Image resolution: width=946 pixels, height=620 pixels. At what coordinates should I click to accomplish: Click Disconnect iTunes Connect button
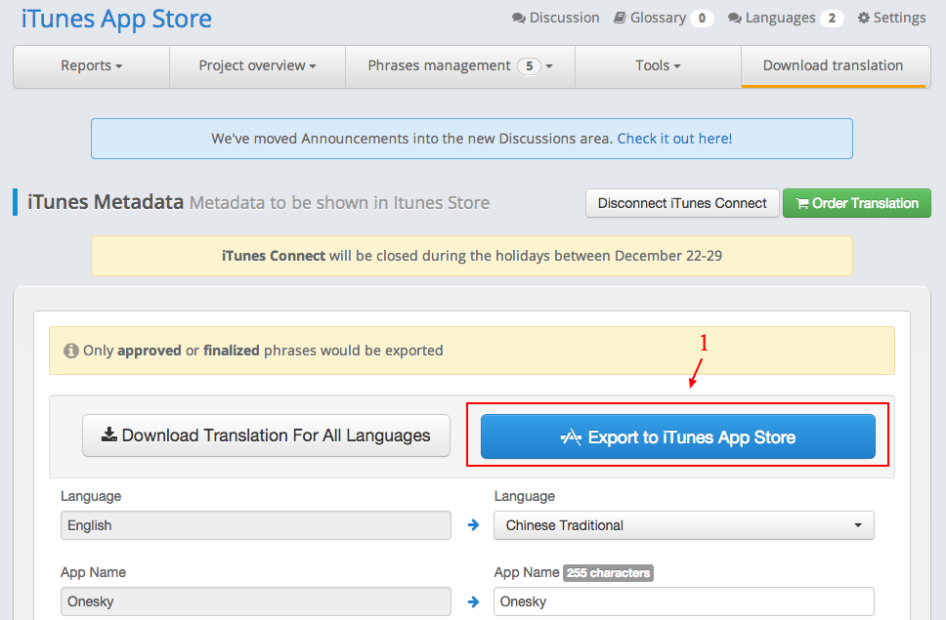682,203
